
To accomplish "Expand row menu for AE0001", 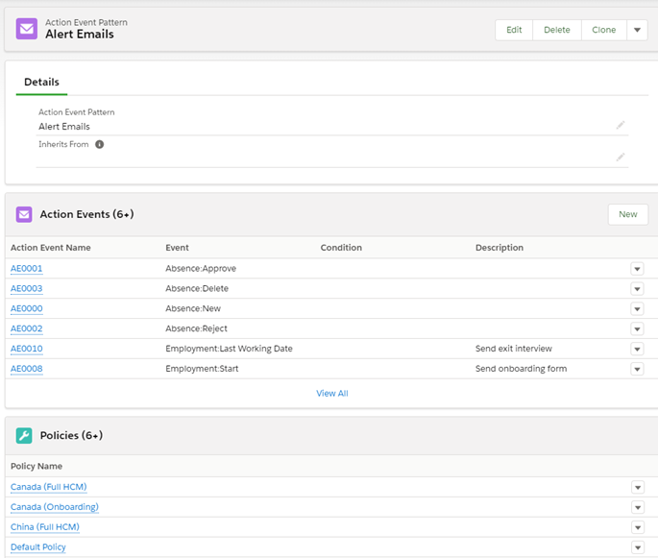I will (637, 269).
